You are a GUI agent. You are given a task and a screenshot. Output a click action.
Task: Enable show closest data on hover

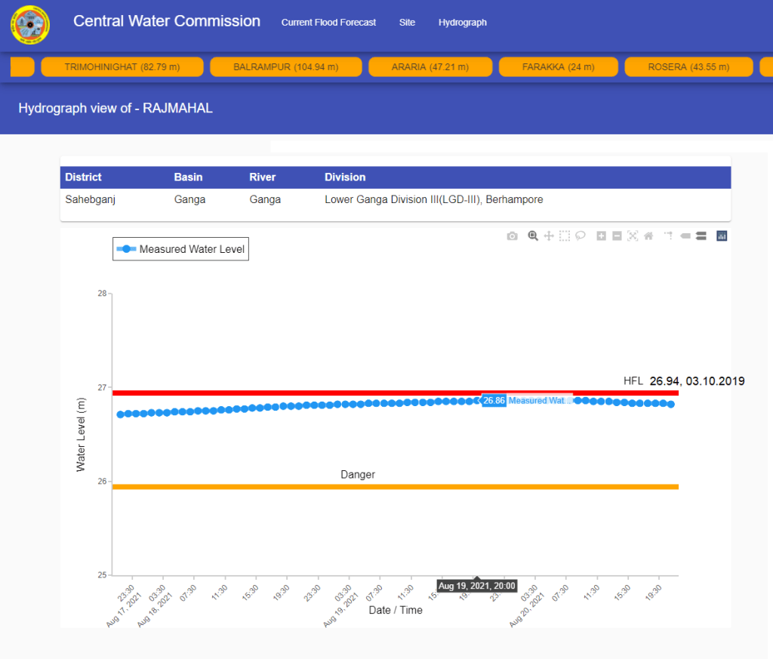[685, 236]
